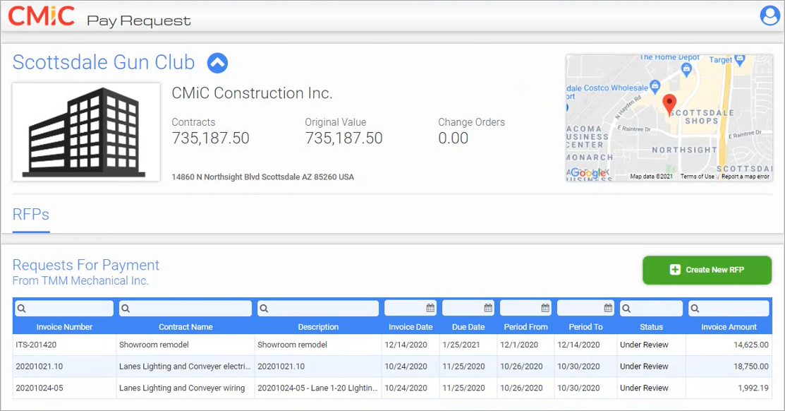Click the project building thumbnail image

point(86,132)
